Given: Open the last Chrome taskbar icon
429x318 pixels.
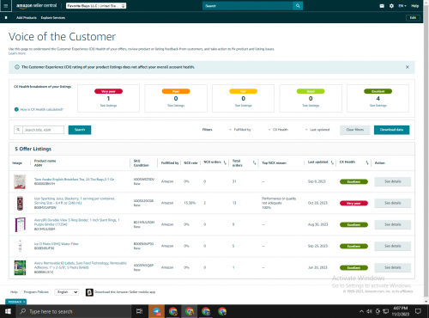Looking at the screenshot, I should point(222,311).
